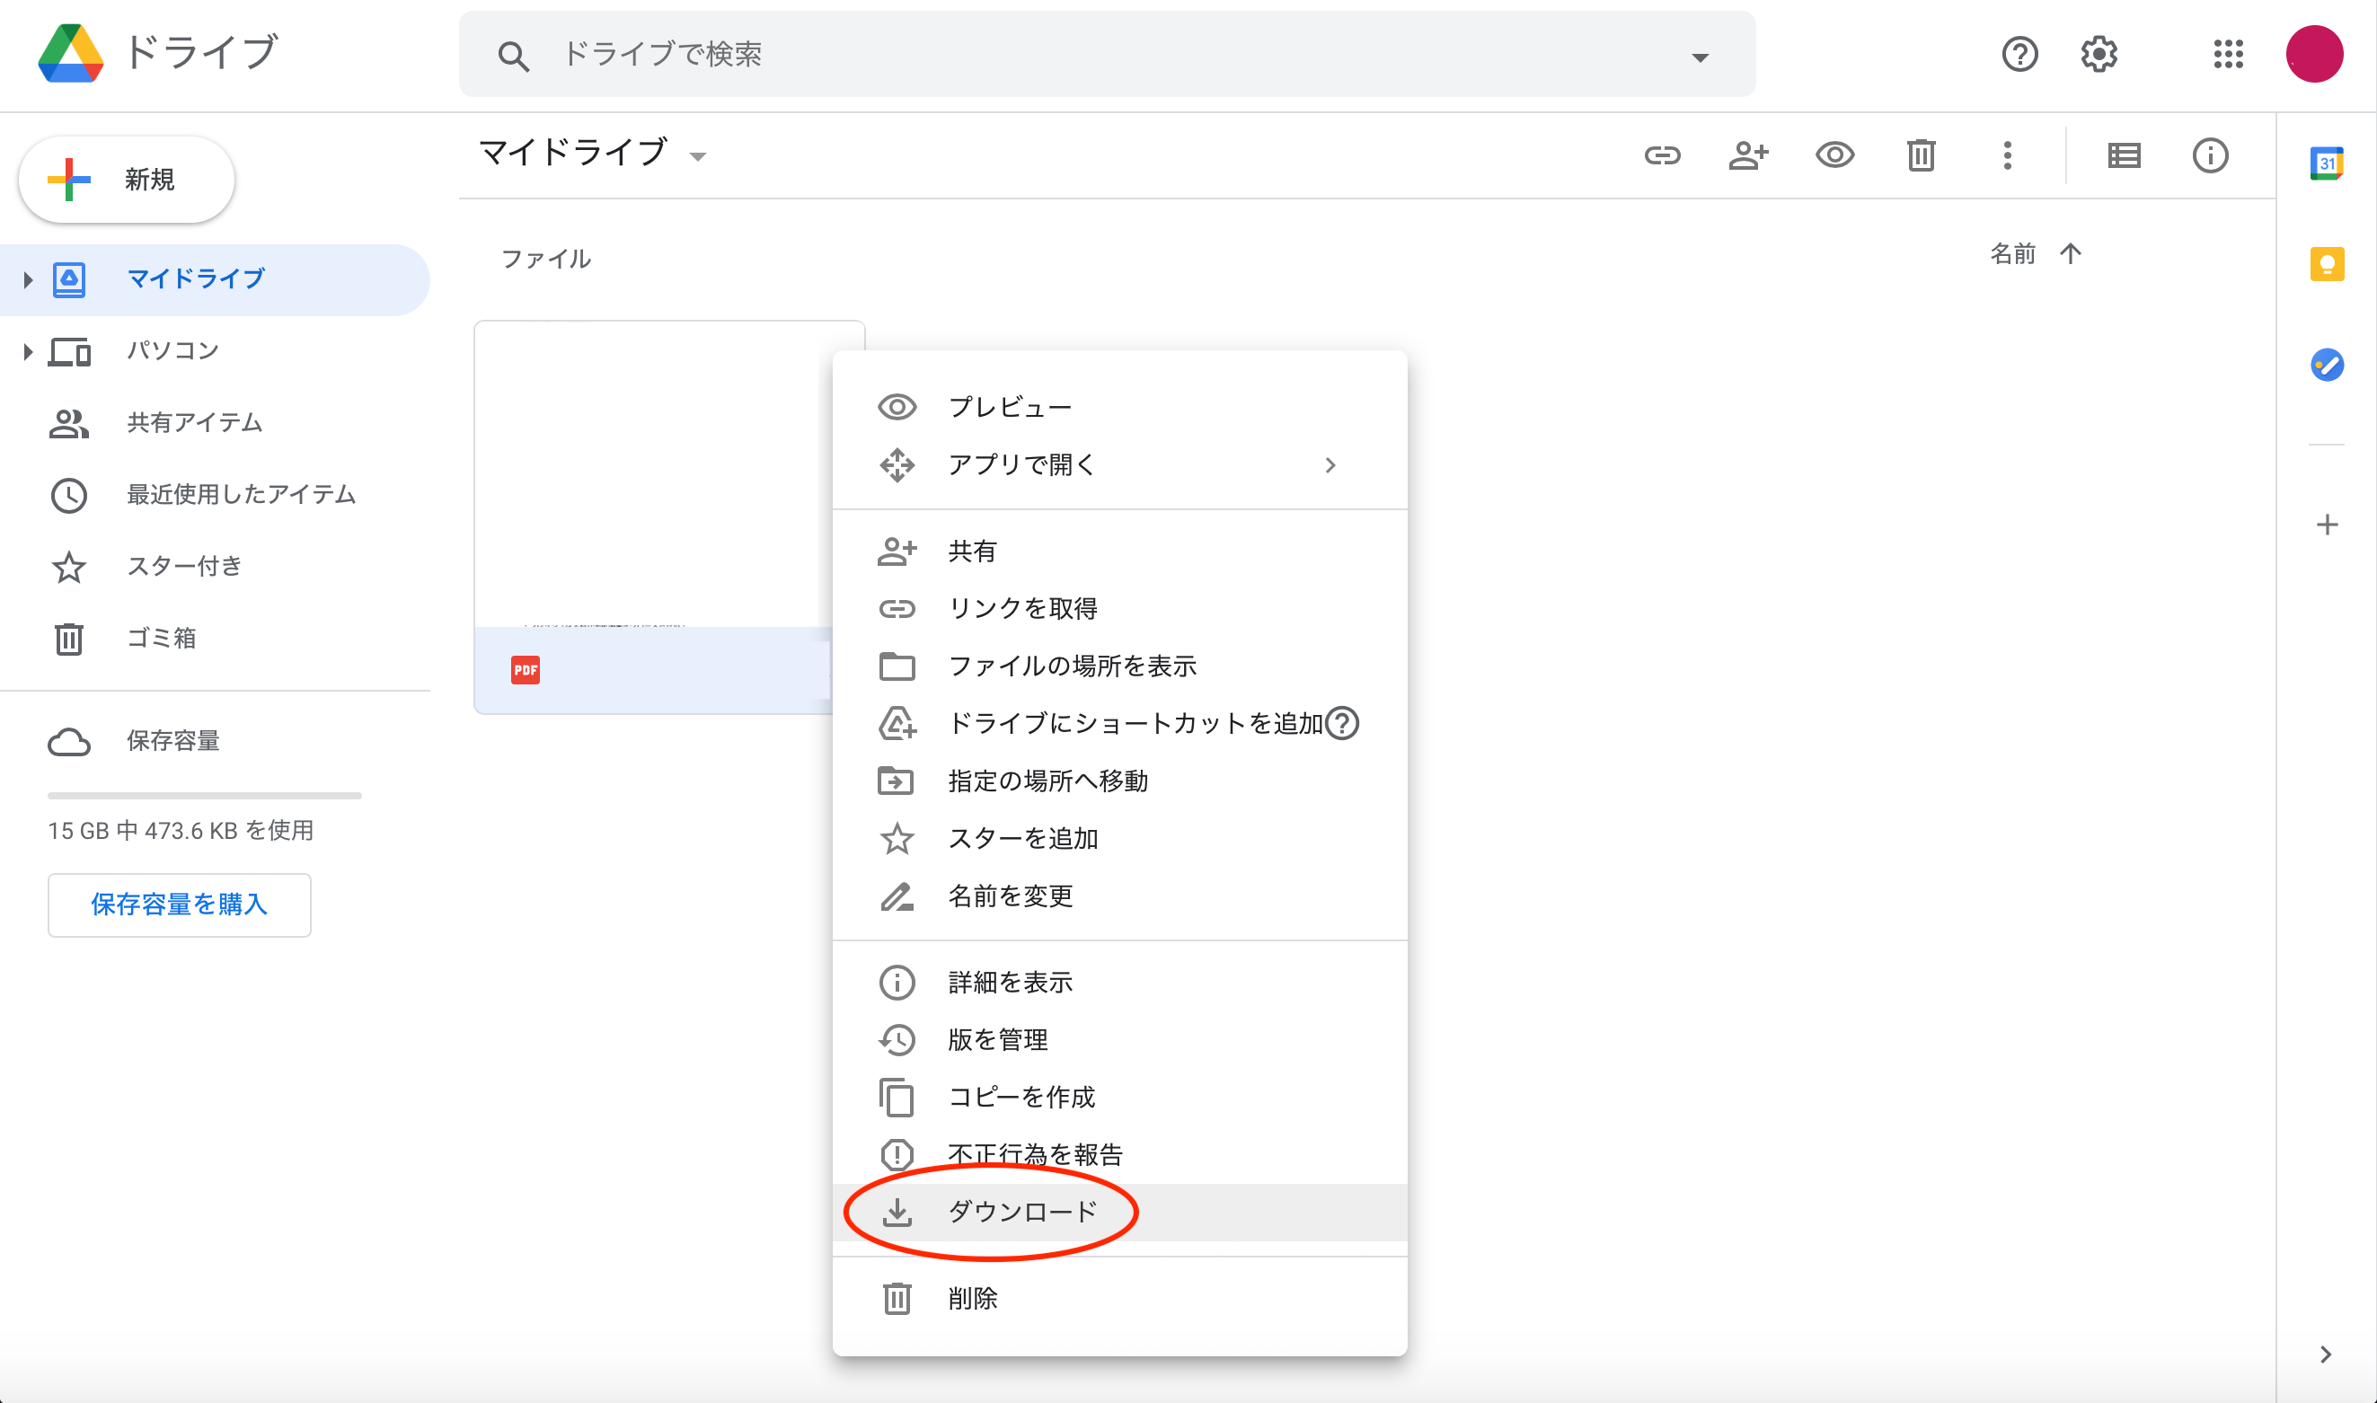This screenshot has width=2377, height=1403.
Task: Expand the マイドライブ tree arrow
Action: coord(28,280)
